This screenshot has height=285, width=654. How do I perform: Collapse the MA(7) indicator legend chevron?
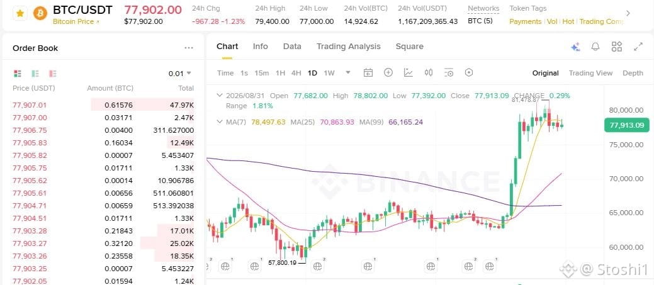pyautogui.click(x=220, y=121)
